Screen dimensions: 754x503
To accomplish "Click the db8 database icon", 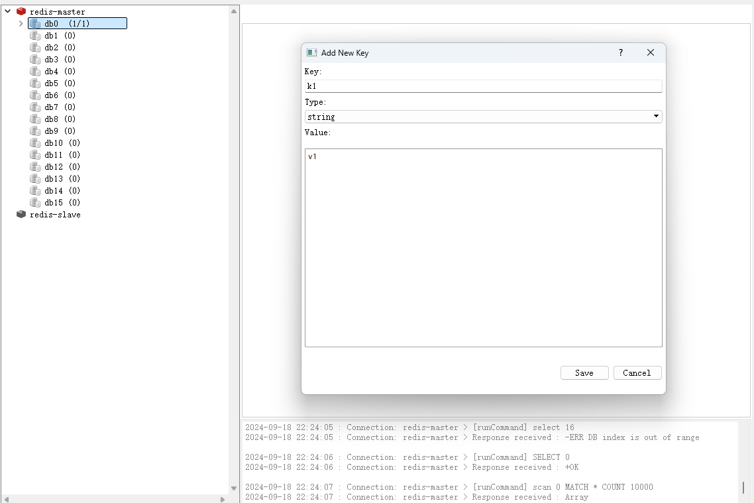I will coord(35,119).
